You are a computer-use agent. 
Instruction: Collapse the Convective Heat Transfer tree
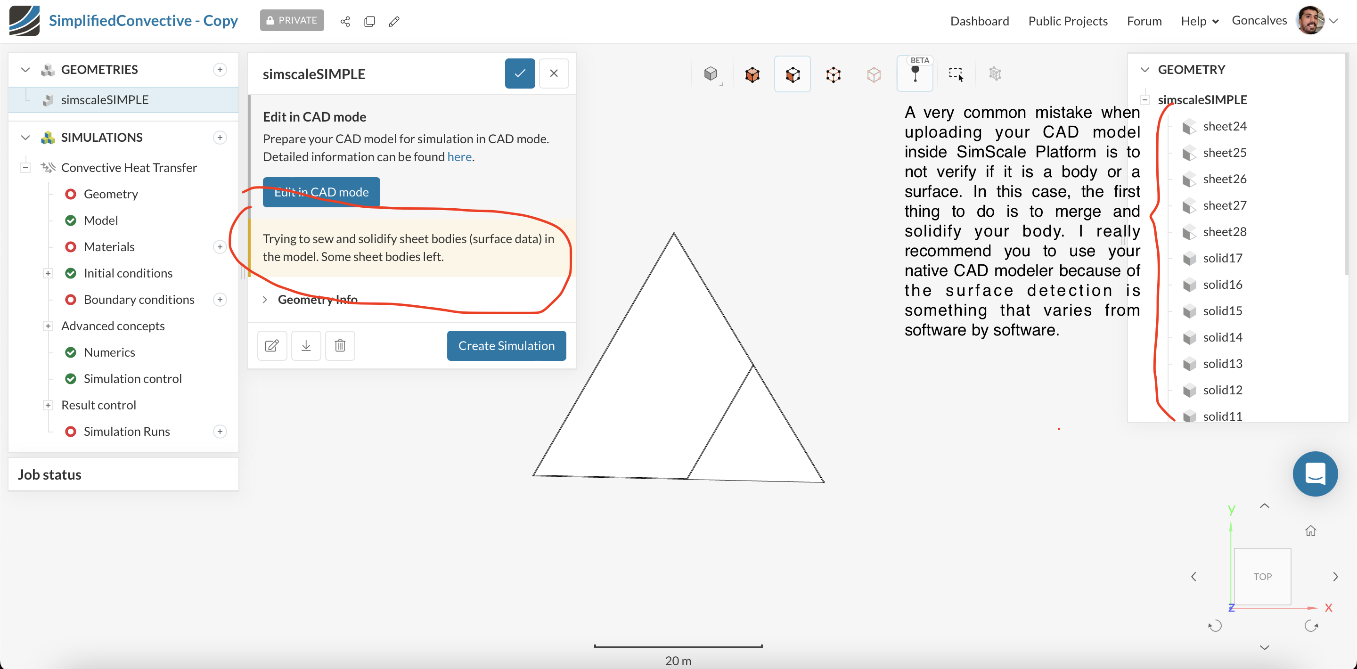(25, 168)
